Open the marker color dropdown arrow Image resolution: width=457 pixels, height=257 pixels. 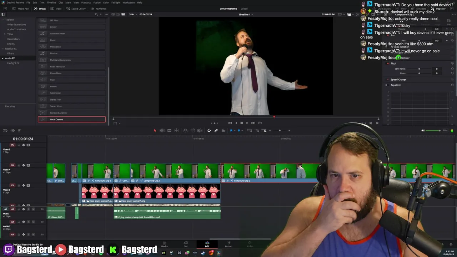[242, 131]
